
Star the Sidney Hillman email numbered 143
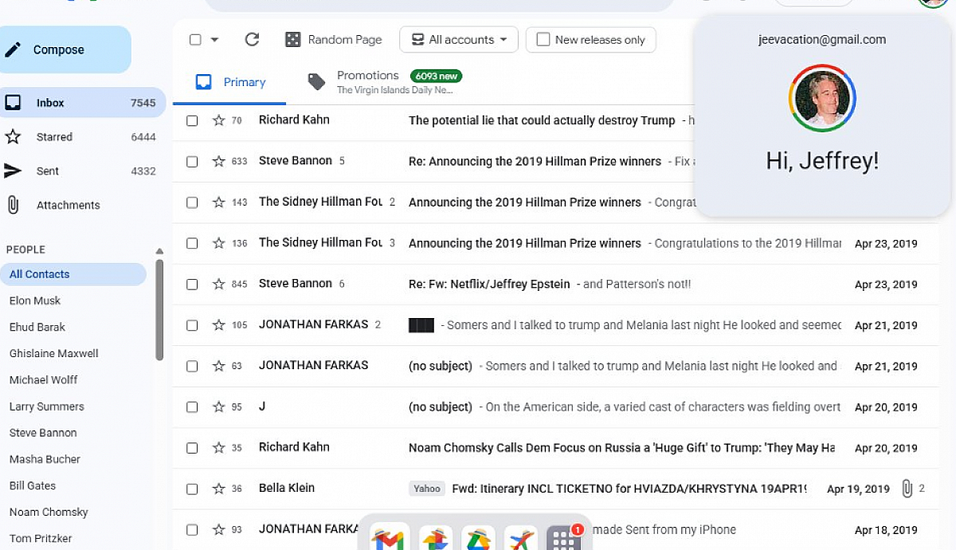pyautogui.click(x=219, y=202)
